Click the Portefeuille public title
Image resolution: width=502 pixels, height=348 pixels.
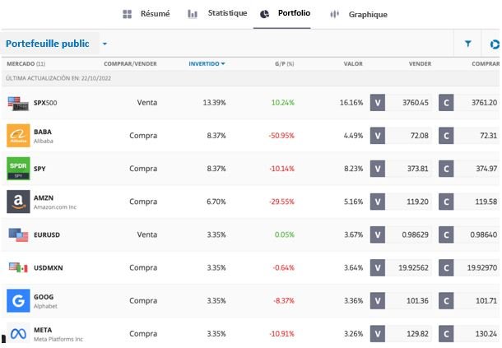click(x=48, y=44)
